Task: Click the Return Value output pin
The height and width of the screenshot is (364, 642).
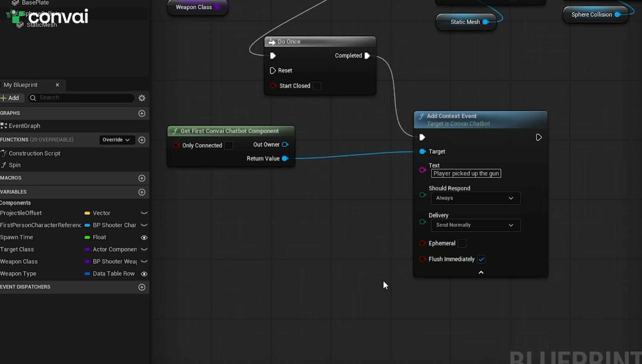Action: click(285, 158)
